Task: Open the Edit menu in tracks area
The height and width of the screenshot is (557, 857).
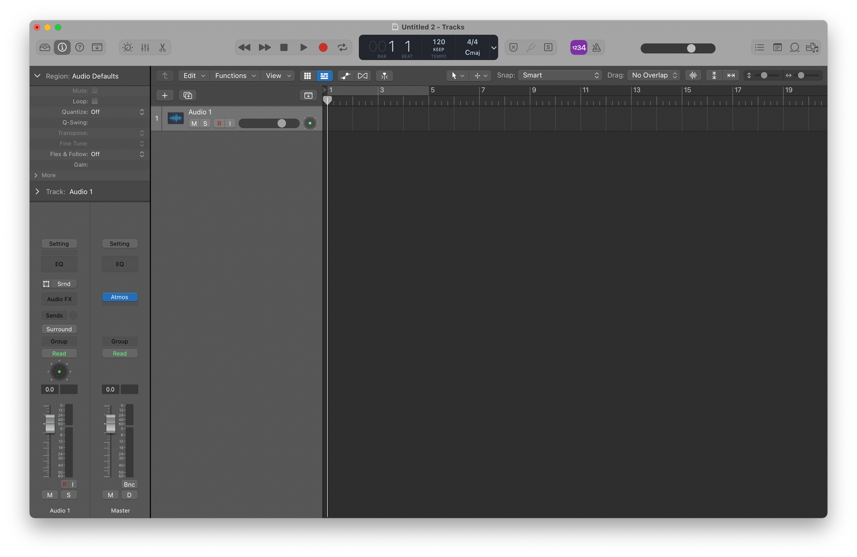Action: (194, 76)
